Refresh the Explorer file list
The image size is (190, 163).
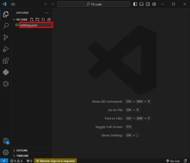tap(43, 20)
